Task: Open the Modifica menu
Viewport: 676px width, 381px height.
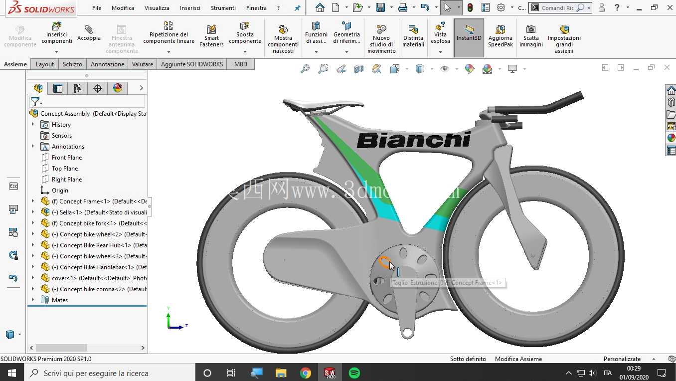Action: tap(123, 8)
